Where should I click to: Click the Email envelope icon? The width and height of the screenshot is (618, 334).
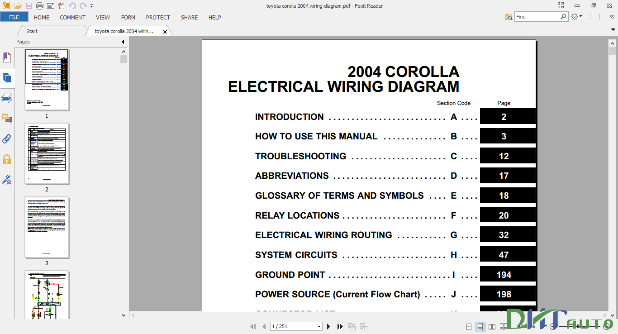point(50,6)
